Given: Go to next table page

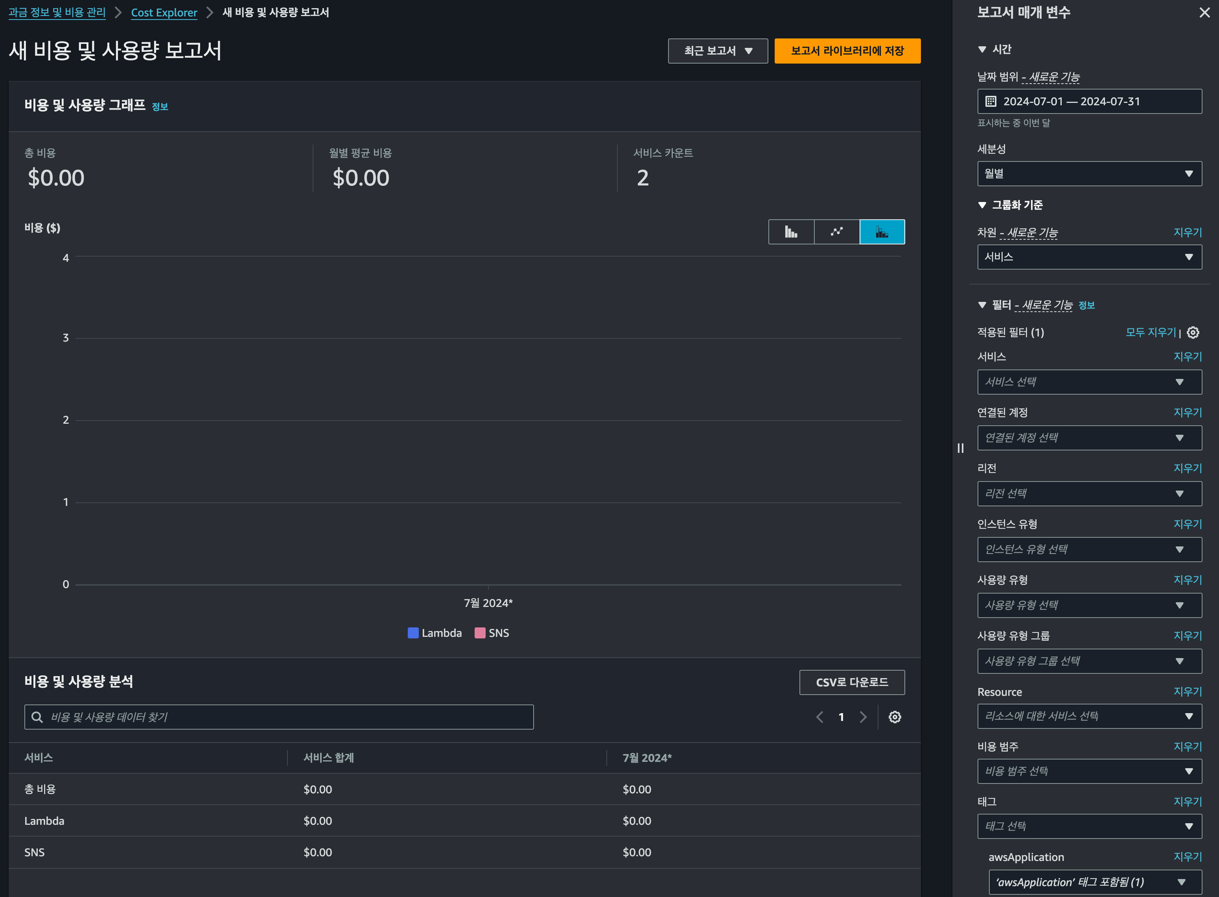Looking at the screenshot, I should (x=863, y=717).
